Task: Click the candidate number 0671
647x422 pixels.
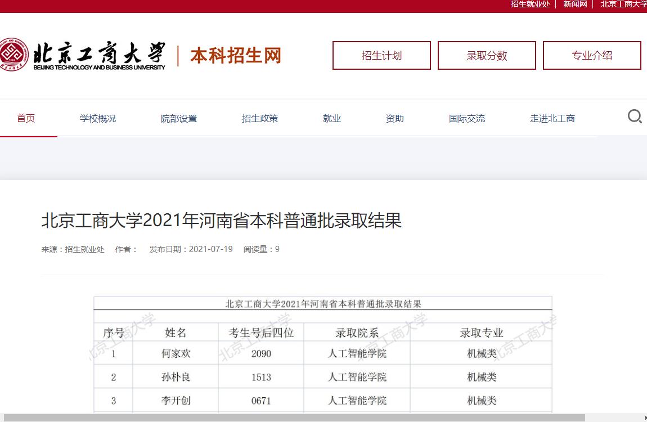Action: 261,401
